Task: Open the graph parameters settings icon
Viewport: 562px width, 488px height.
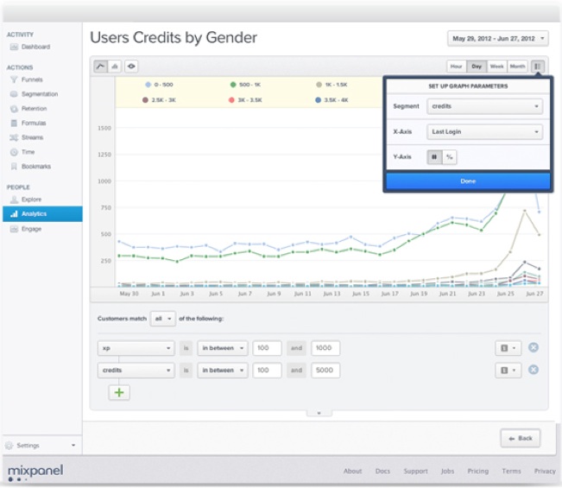Action: [537, 67]
